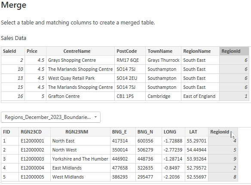Click the Cambridge town cell
The height and width of the screenshot is (185, 251).
tap(163, 96)
